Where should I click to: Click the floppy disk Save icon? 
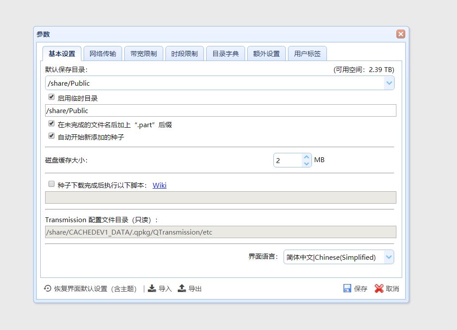click(347, 288)
